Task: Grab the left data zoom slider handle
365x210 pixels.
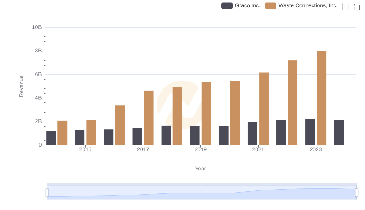Action: click(47, 193)
